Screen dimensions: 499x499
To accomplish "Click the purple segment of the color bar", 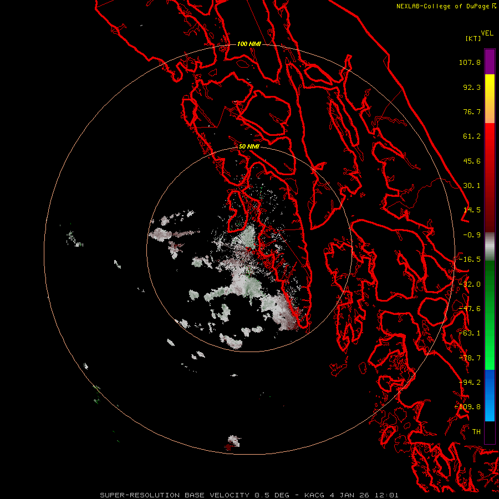I will 490,62.
